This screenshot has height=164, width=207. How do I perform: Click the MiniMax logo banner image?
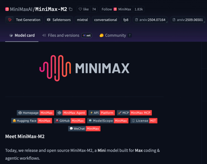coord(84,68)
